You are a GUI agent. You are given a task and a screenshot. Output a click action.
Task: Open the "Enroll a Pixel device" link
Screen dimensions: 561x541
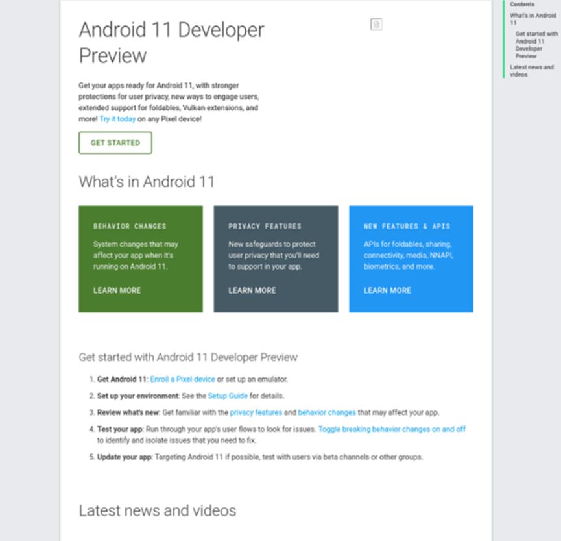(x=182, y=379)
